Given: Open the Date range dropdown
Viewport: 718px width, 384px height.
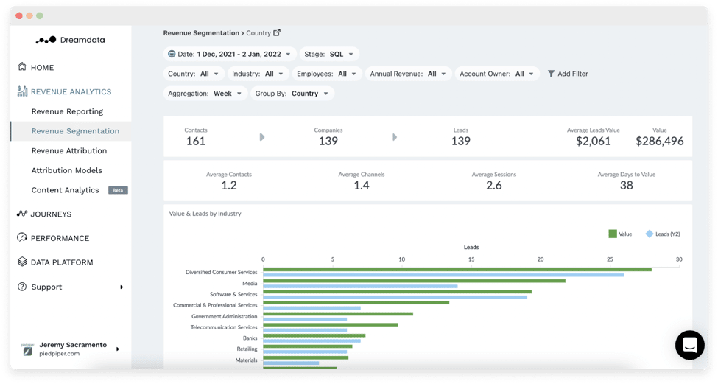Looking at the screenshot, I should [230, 54].
